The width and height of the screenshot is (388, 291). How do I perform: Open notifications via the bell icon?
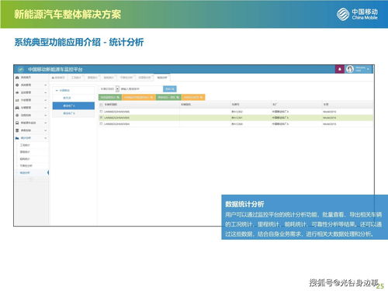340,69
